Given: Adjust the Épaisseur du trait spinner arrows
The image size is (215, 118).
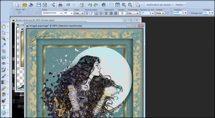Looking at the screenshot, I should click(x=150, y=13).
